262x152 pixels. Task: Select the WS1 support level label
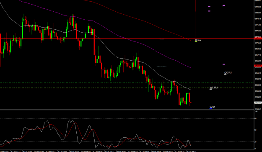click(x=213, y=107)
